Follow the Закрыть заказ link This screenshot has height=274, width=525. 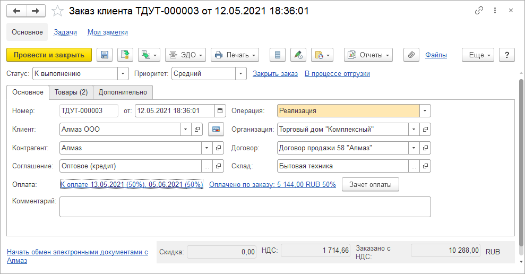[x=275, y=74]
